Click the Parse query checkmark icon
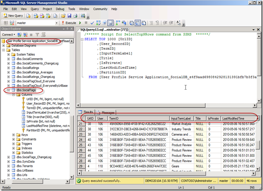 pyautogui.click(x=92, y=23)
